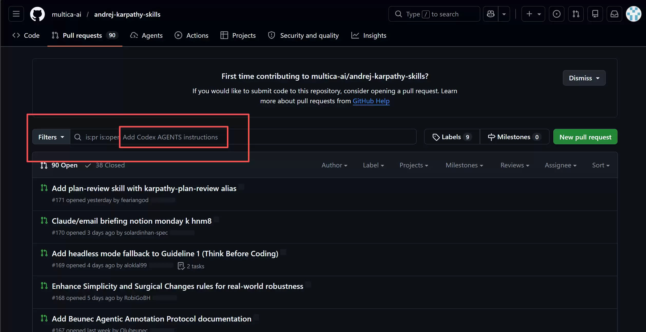Image resolution: width=646 pixels, height=332 pixels.
Task: Expand the Reviews filter dropdown
Action: pyautogui.click(x=515, y=165)
